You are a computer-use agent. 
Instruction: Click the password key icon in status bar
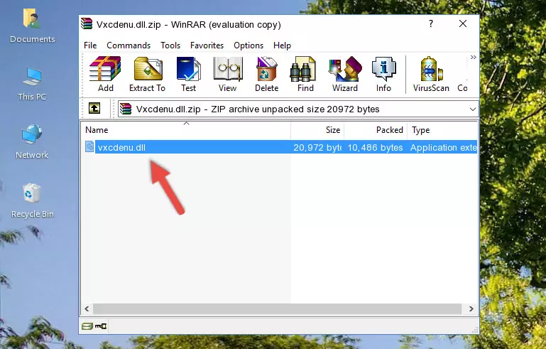tap(101, 326)
